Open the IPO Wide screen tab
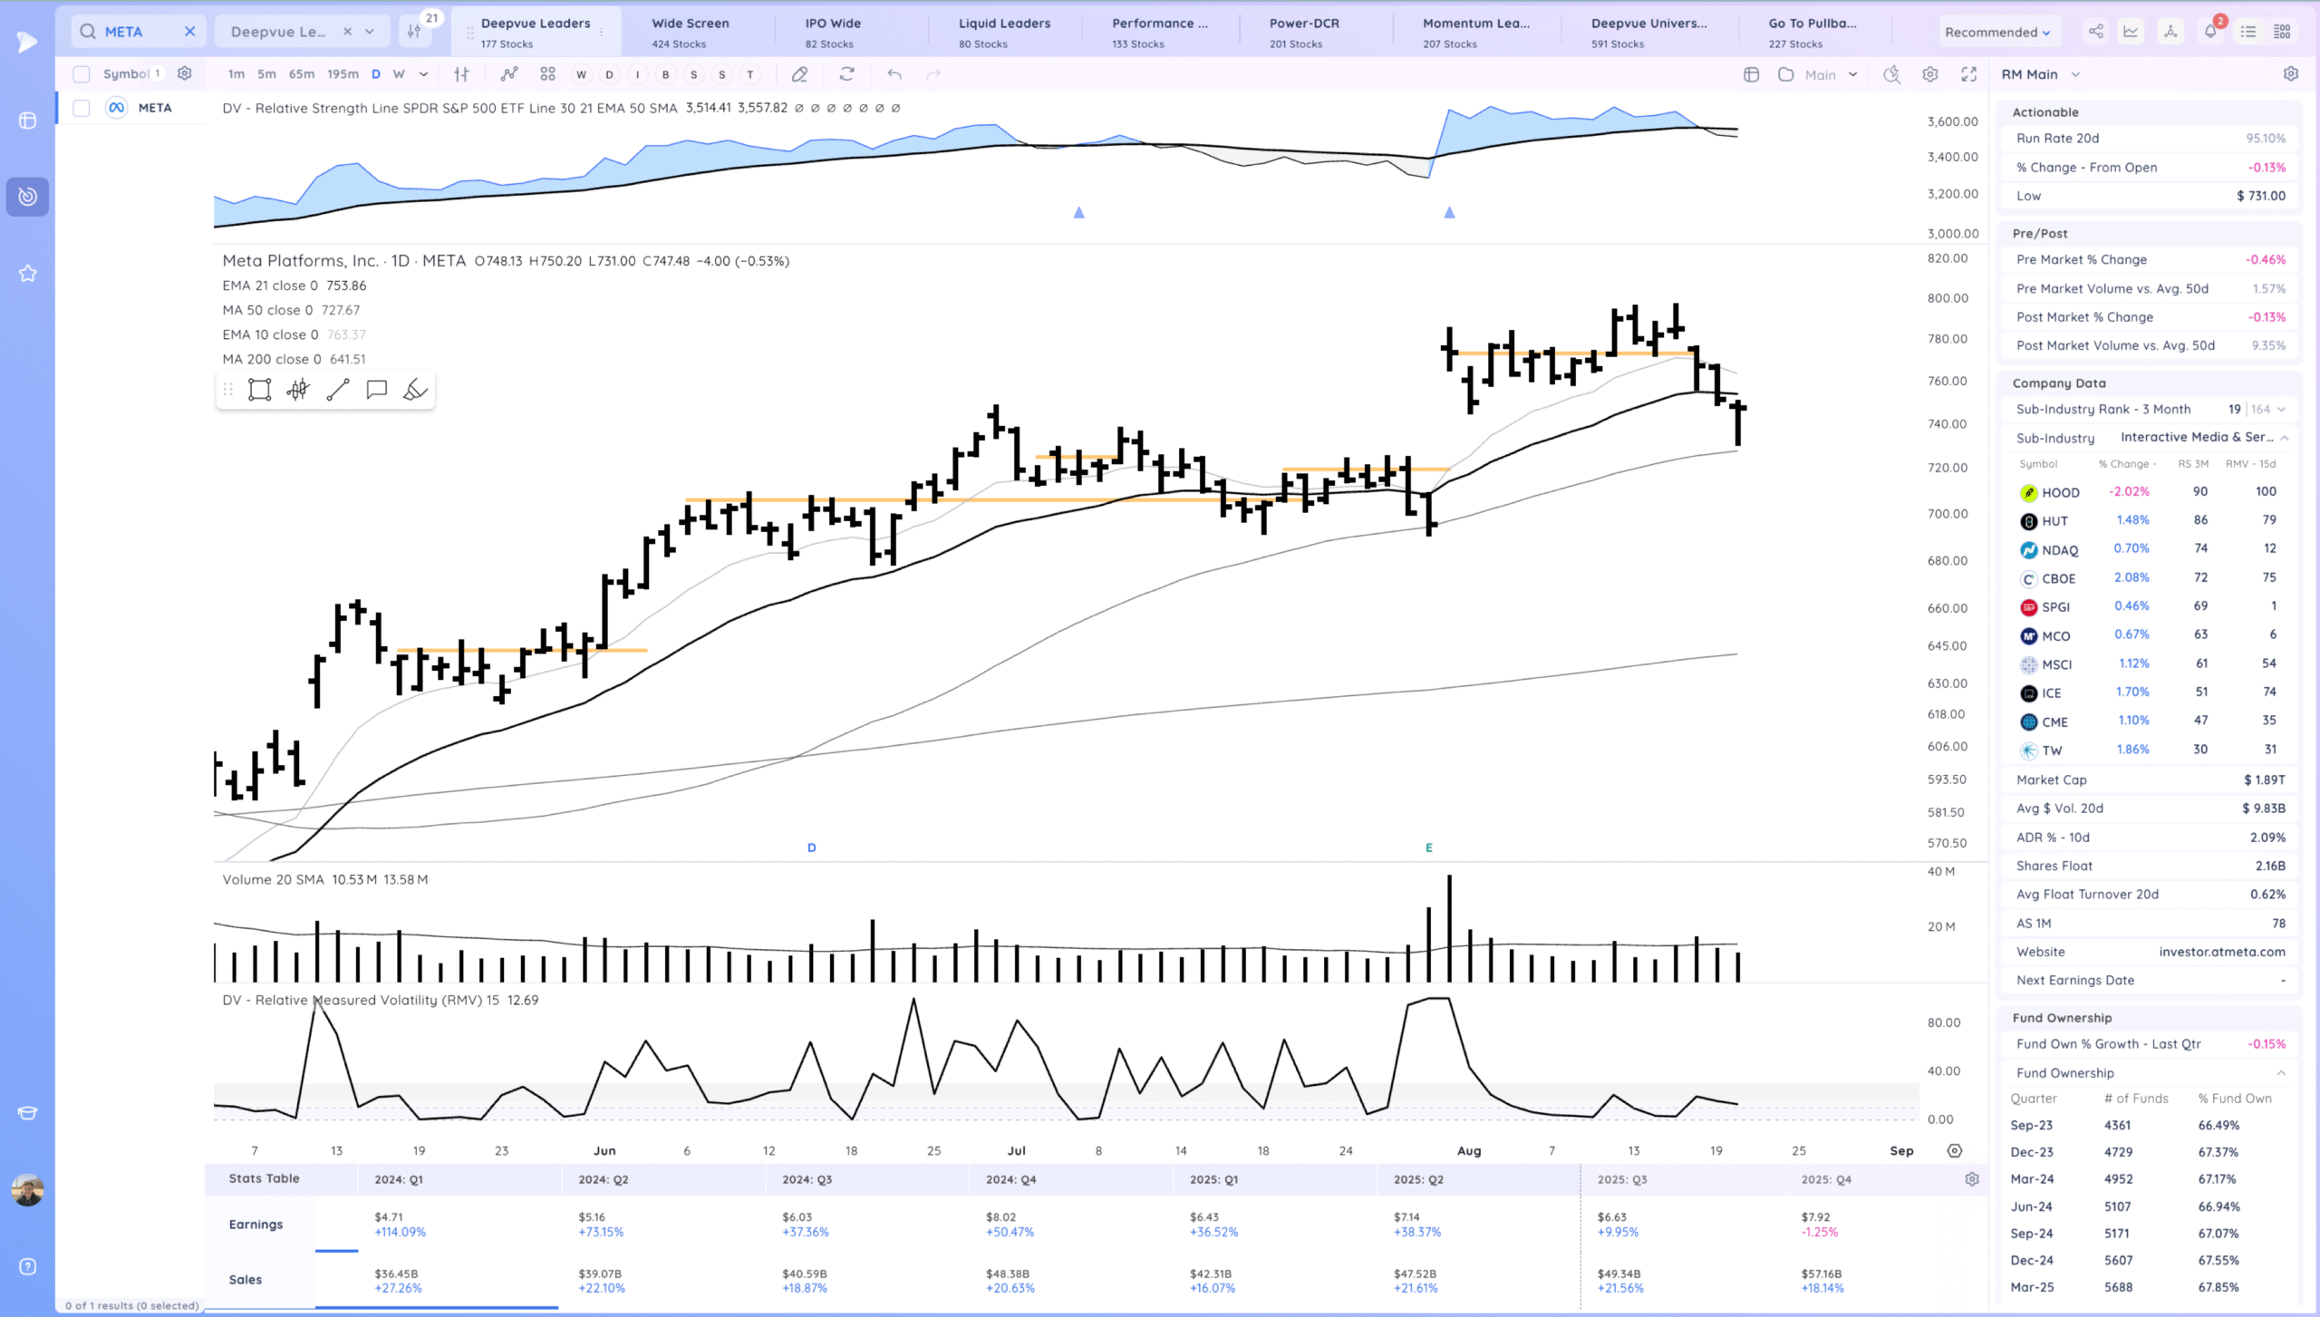The width and height of the screenshot is (2320, 1317). click(x=833, y=32)
